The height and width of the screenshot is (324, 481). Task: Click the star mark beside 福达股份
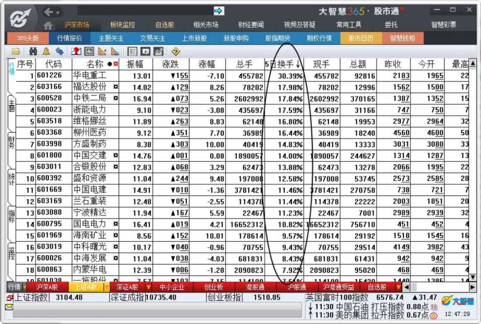115,87
